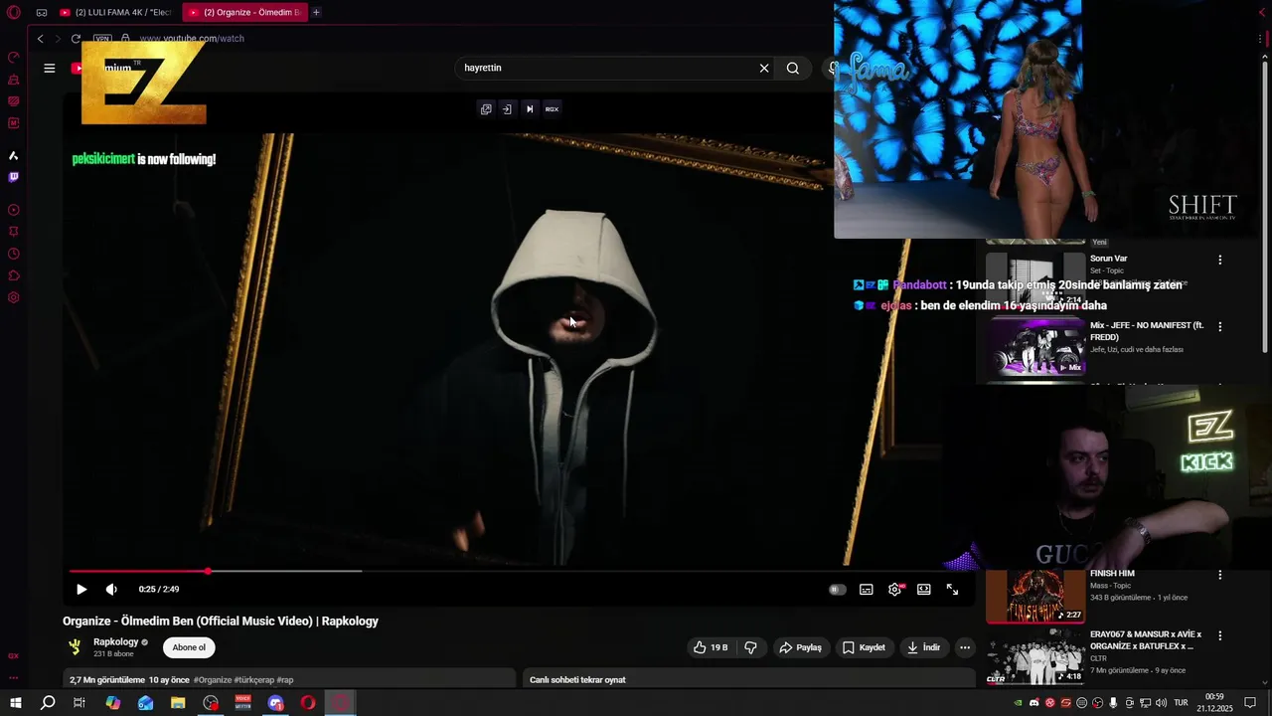Open the FINISH HIM video thumbnail
Screen dimensions: 1272x716
pos(1035,597)
